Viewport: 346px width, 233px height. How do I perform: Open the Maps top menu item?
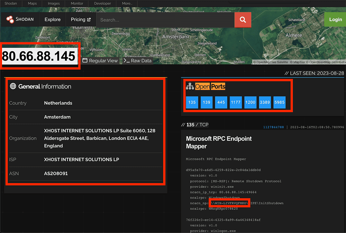coord(32,3)
